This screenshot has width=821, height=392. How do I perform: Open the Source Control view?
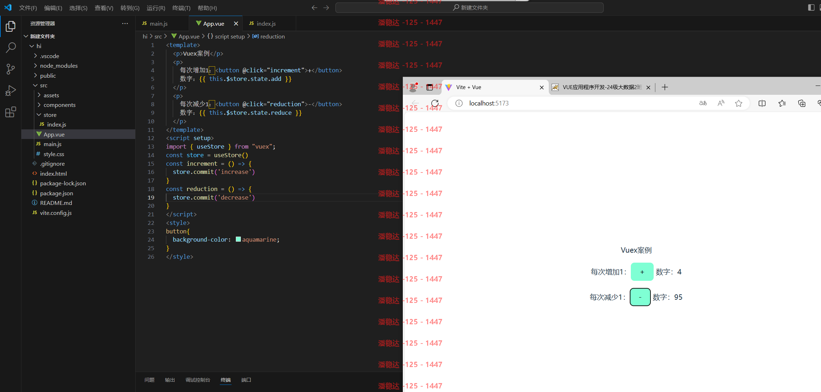pyautogui.click(x=11, y=69)
